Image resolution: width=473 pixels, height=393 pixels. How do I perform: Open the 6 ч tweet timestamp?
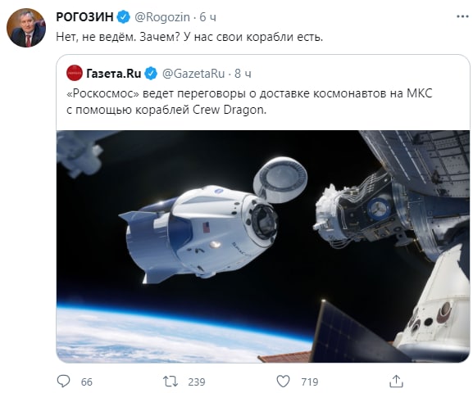tap(208, 17)
